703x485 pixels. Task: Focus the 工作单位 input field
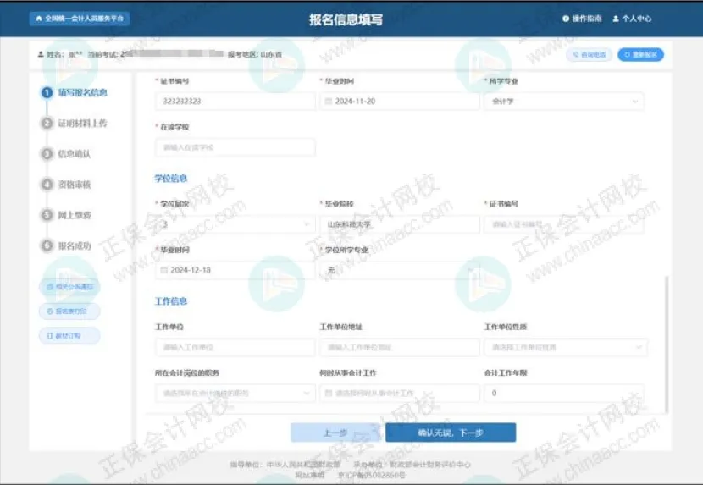(235, 347)
